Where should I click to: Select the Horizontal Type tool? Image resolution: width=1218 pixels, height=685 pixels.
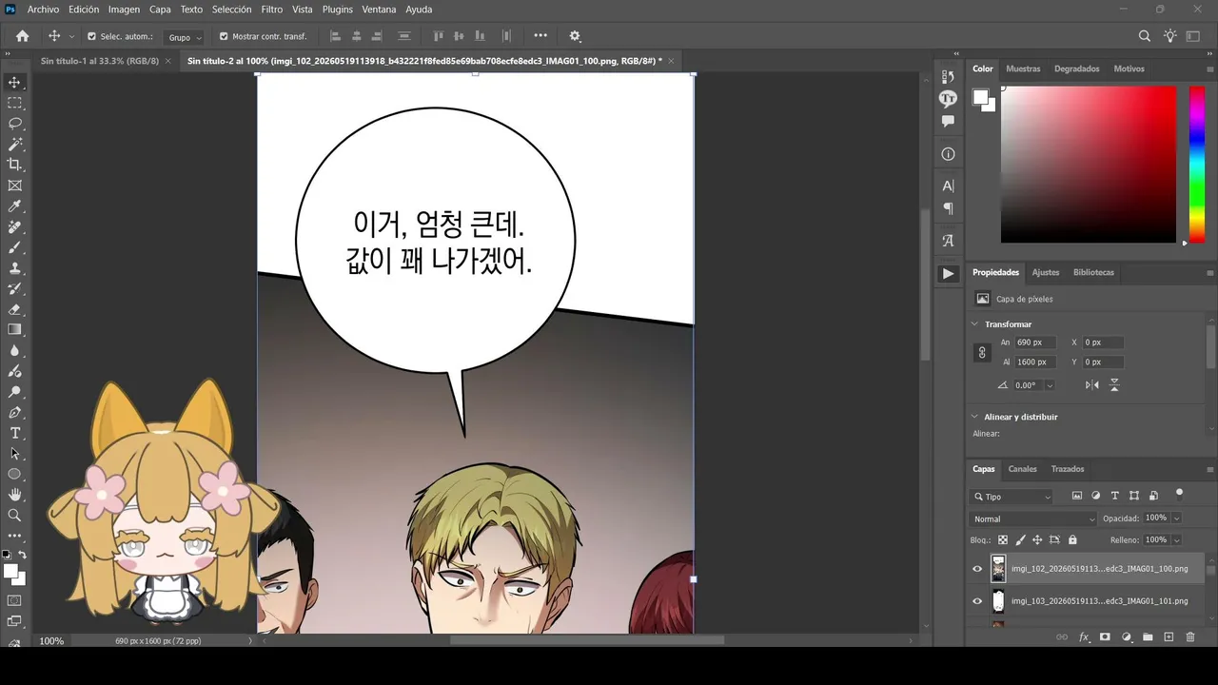tap(14, 433)
